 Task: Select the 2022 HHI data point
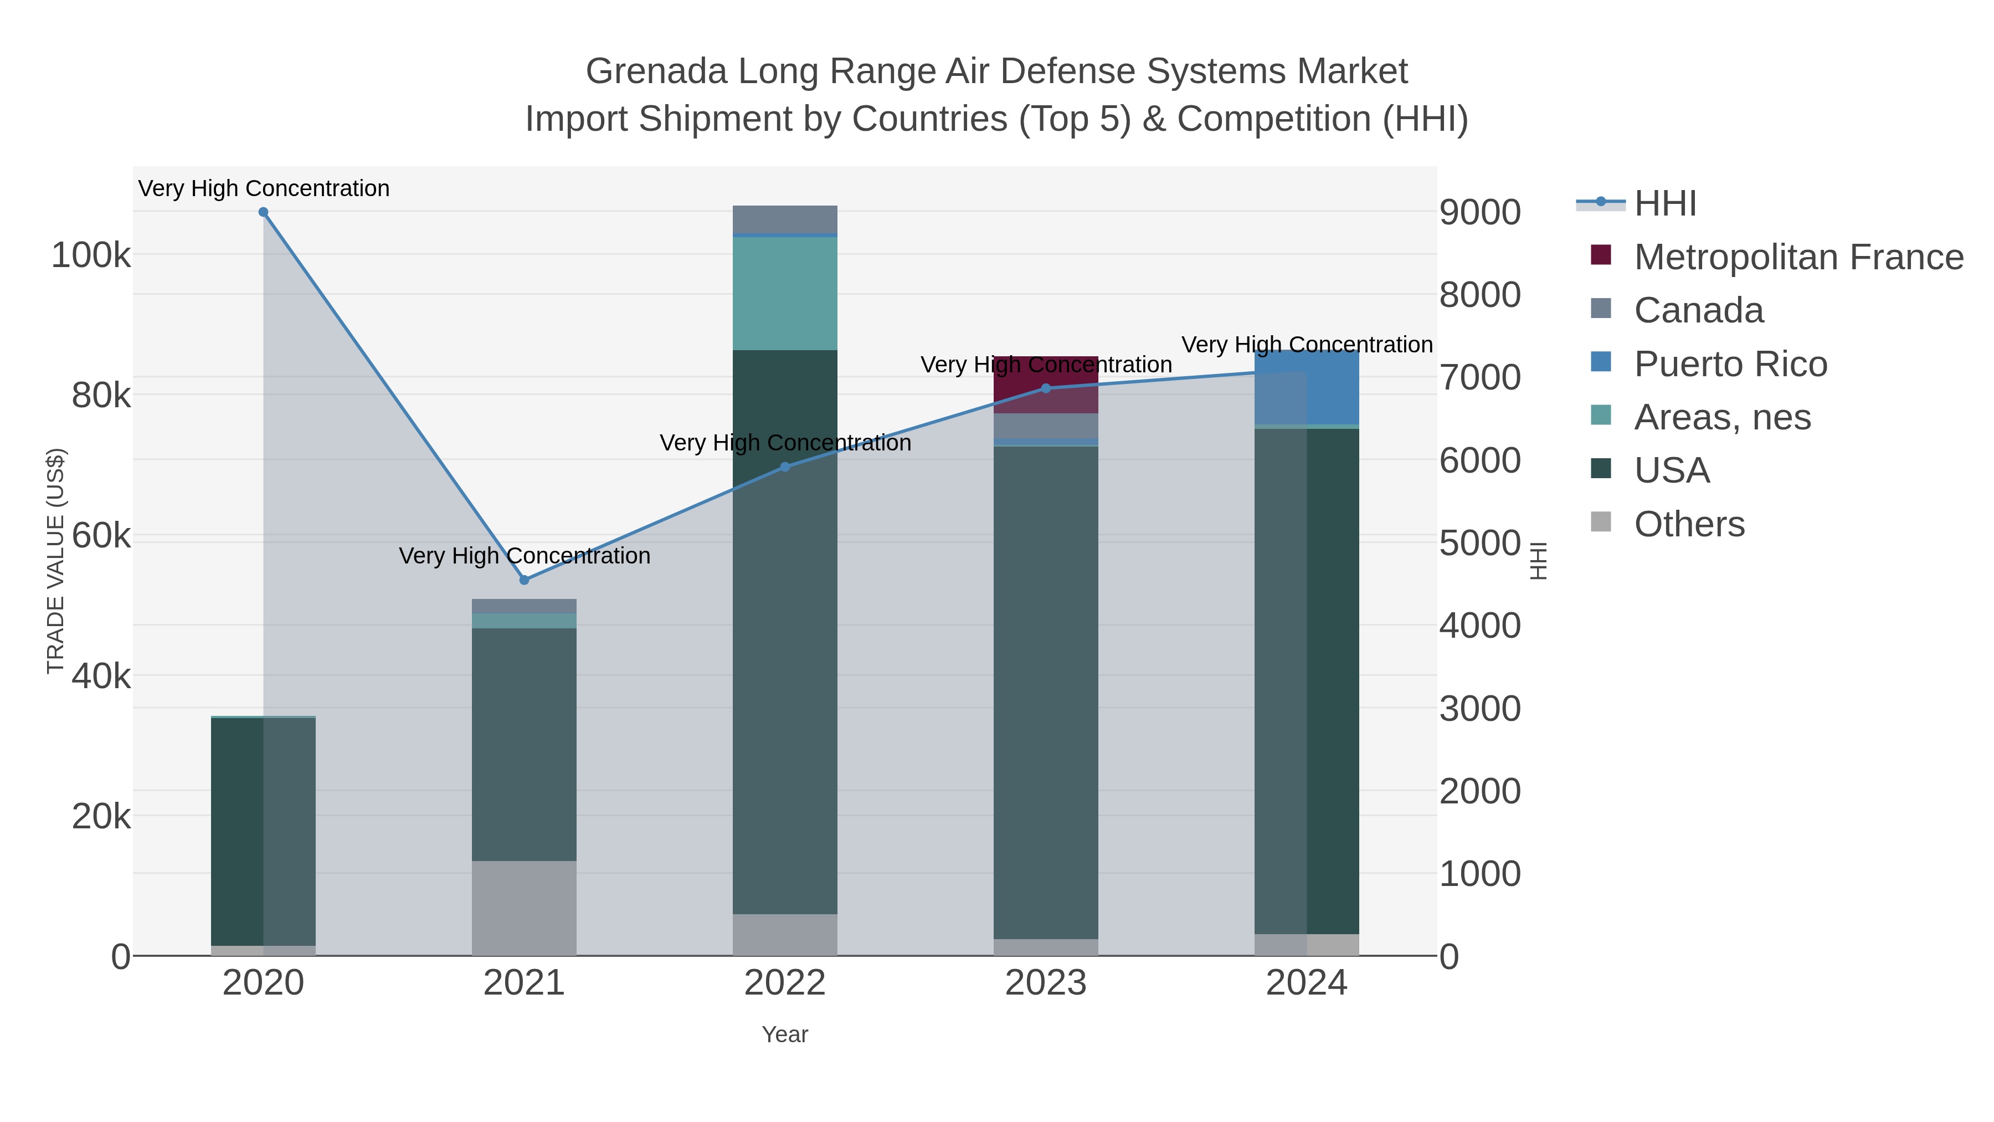[785, 467]
